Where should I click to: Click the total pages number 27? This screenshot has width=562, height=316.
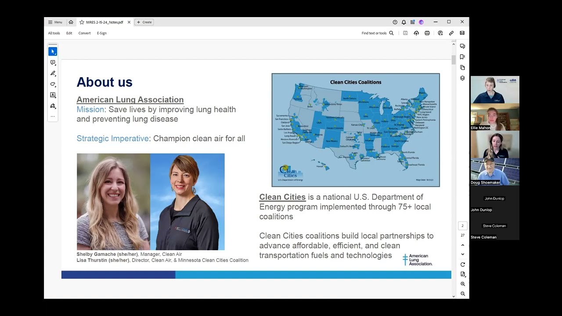coord(462,235)
